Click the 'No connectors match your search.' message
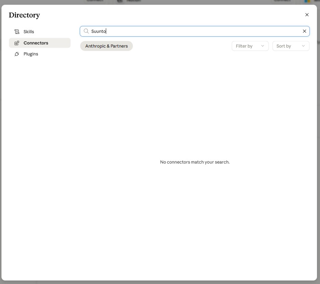Viewport: 320px width, 284px height. click(x=195, y=162)
